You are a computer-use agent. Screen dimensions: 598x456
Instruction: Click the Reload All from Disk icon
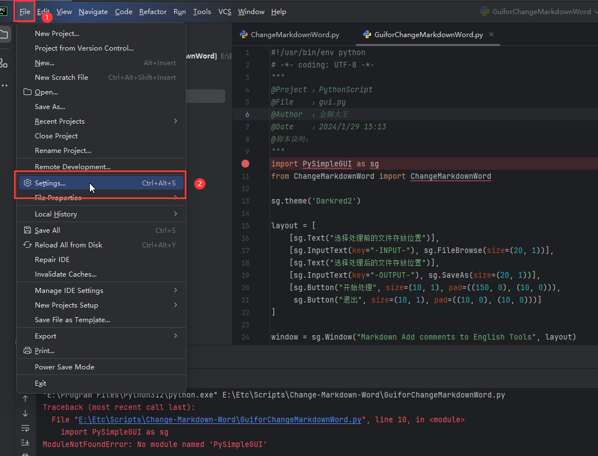pyautogui.click(x=28, y=245)
